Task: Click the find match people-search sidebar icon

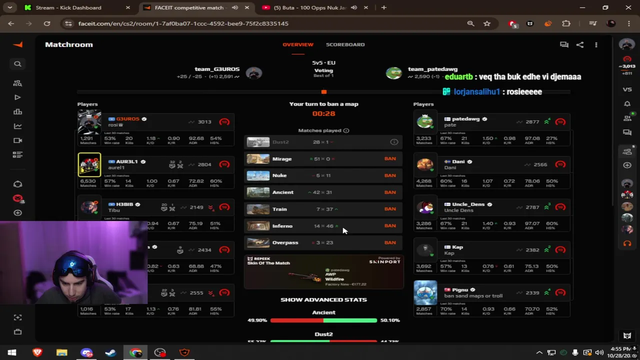Action: click(17, 83)
